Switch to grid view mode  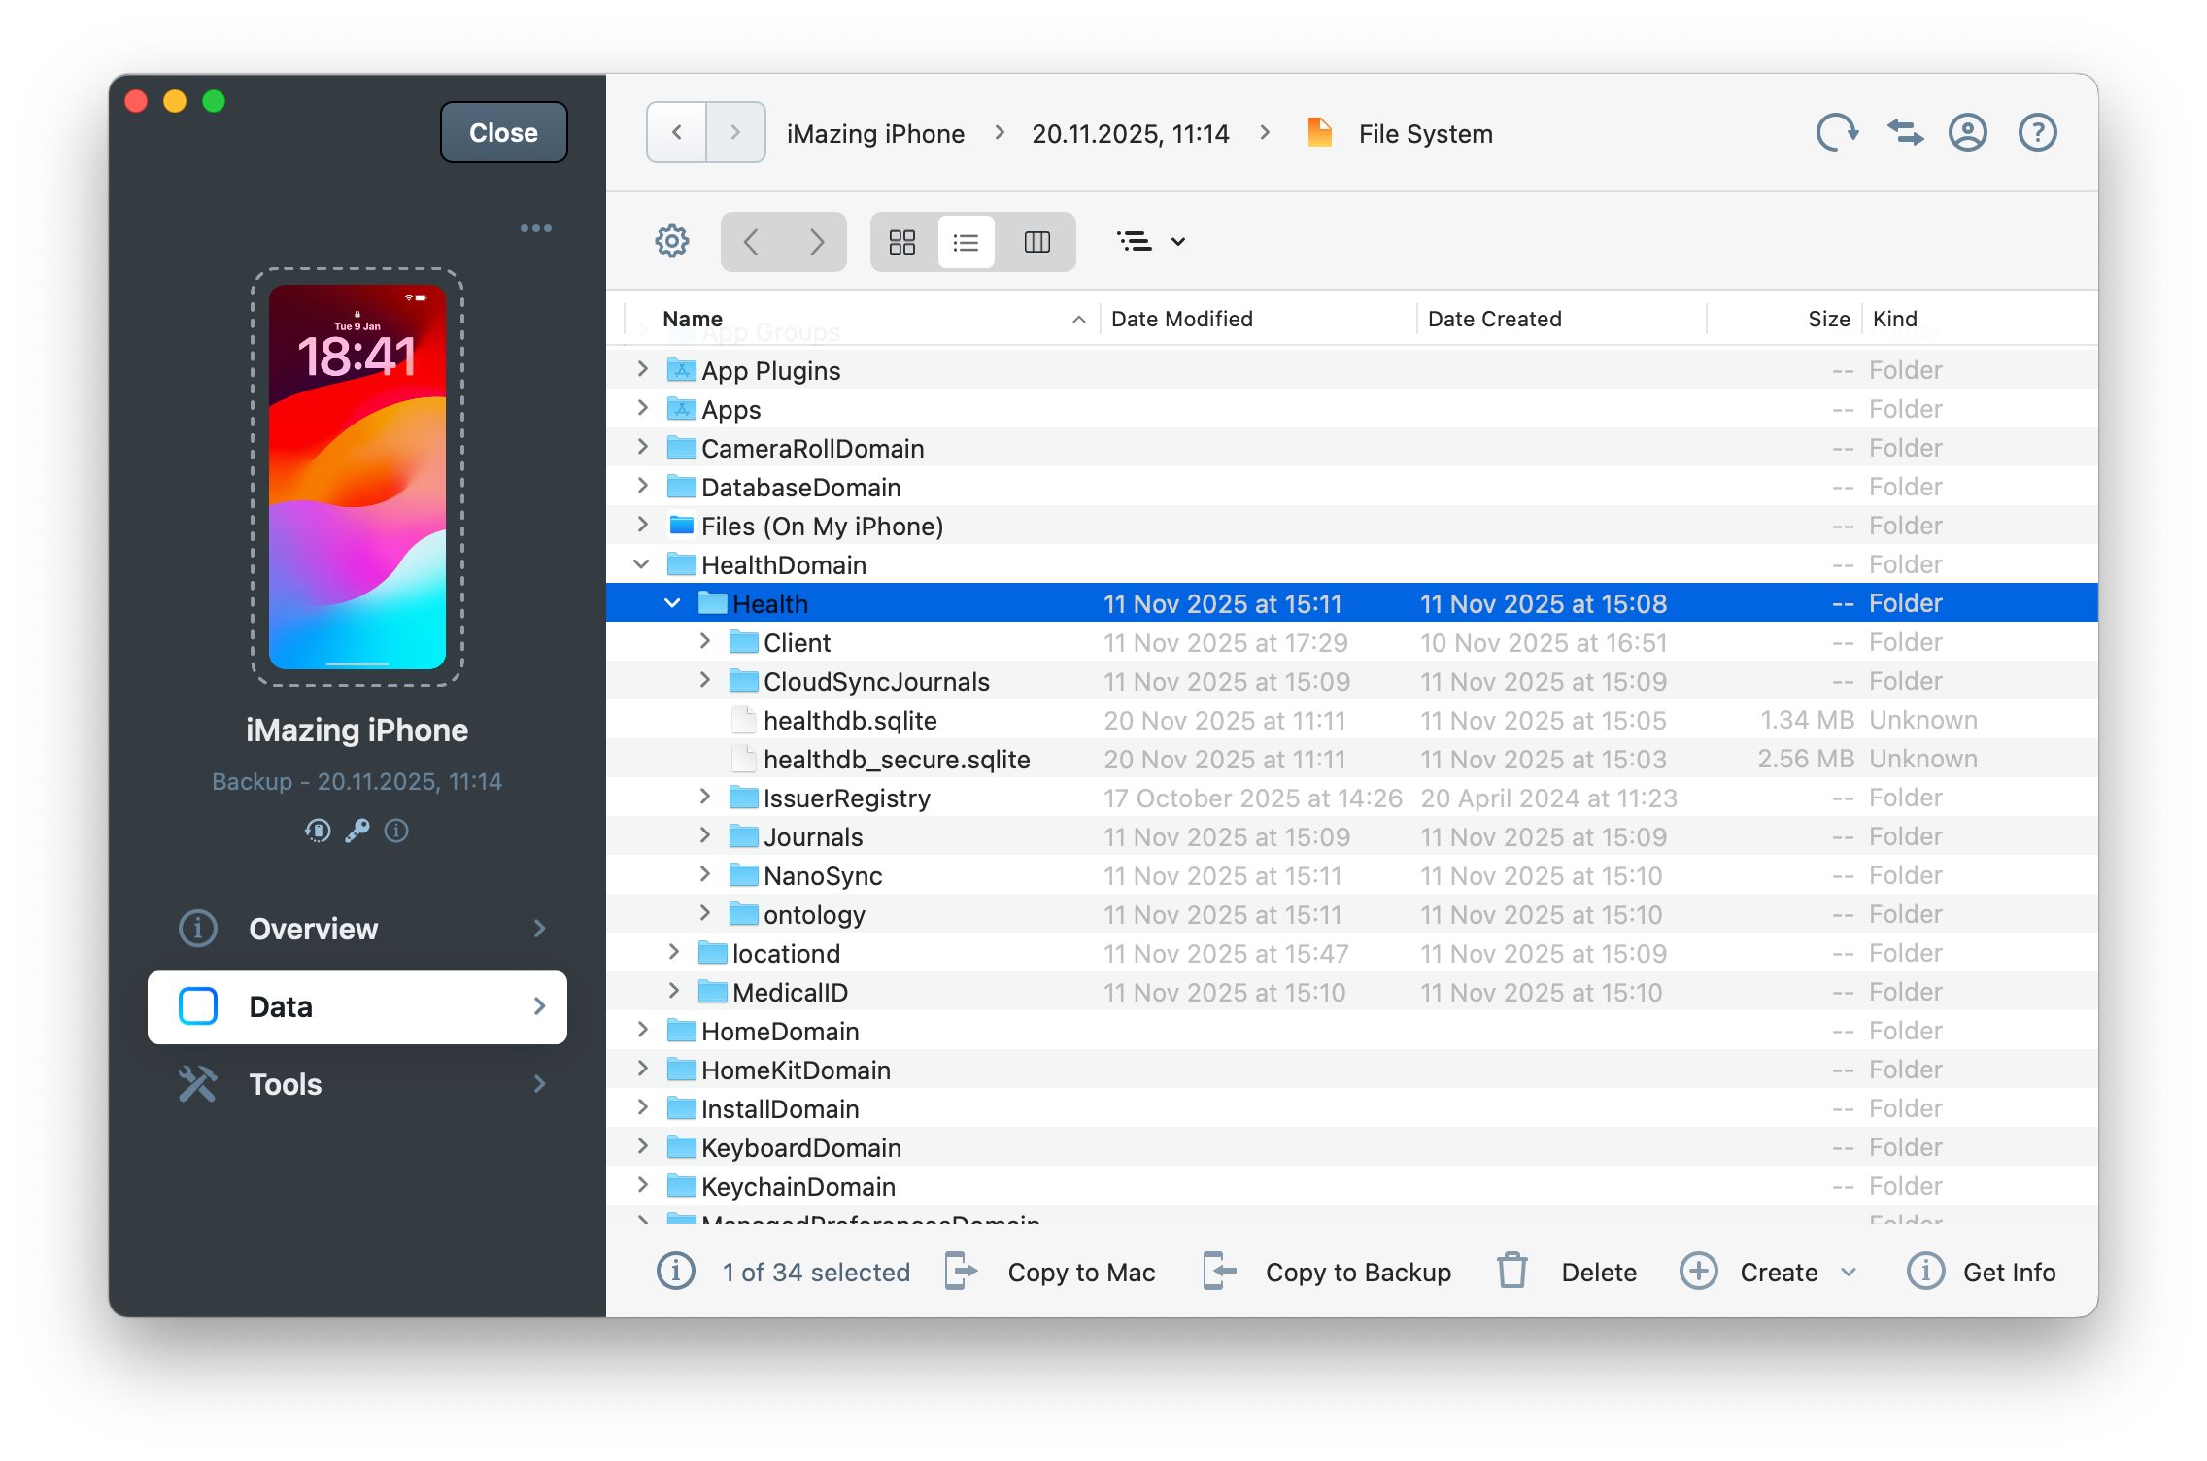(x=901, y=241)
